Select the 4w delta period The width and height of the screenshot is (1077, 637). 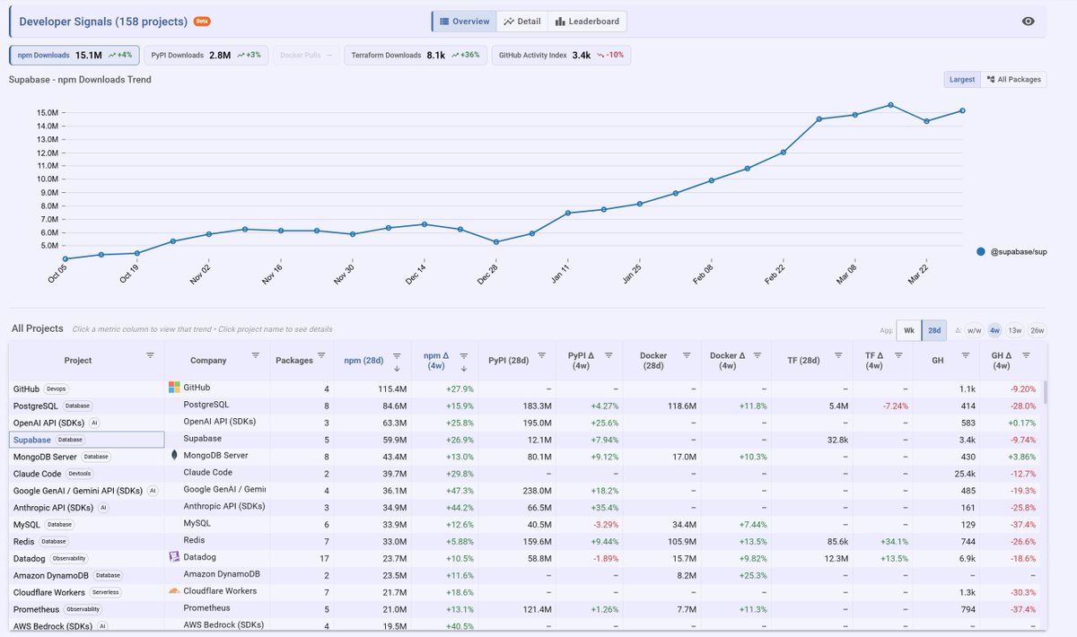tap(994, 330)
